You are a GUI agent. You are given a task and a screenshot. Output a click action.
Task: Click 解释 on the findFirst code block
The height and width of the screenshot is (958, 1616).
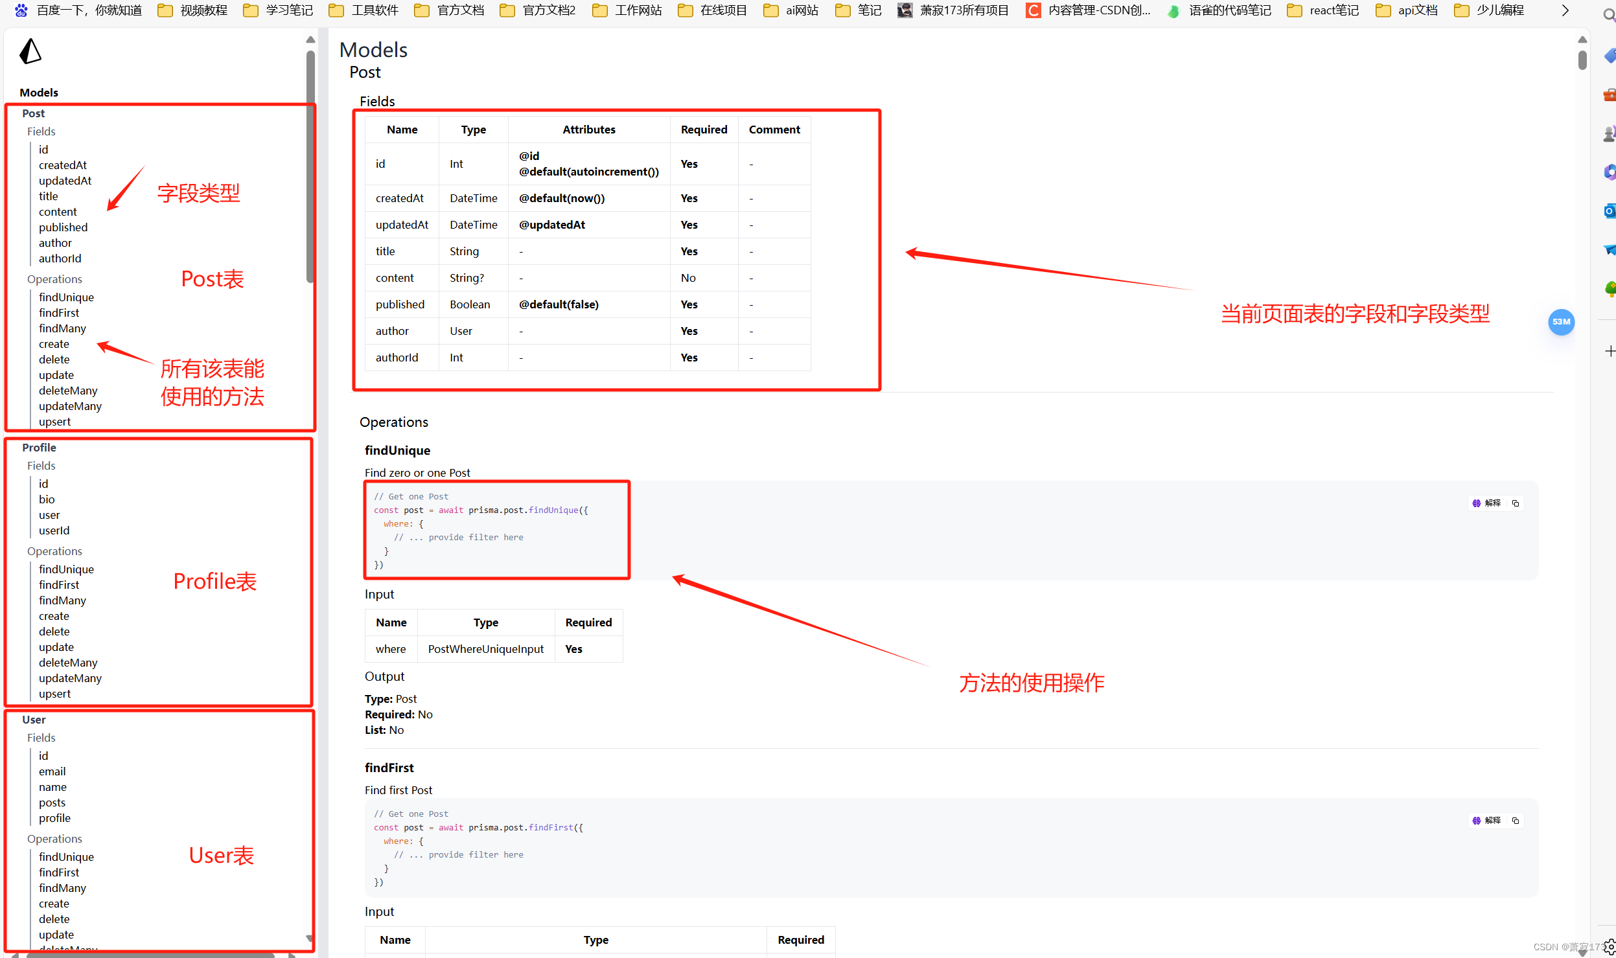click(x=1487, y=821)
